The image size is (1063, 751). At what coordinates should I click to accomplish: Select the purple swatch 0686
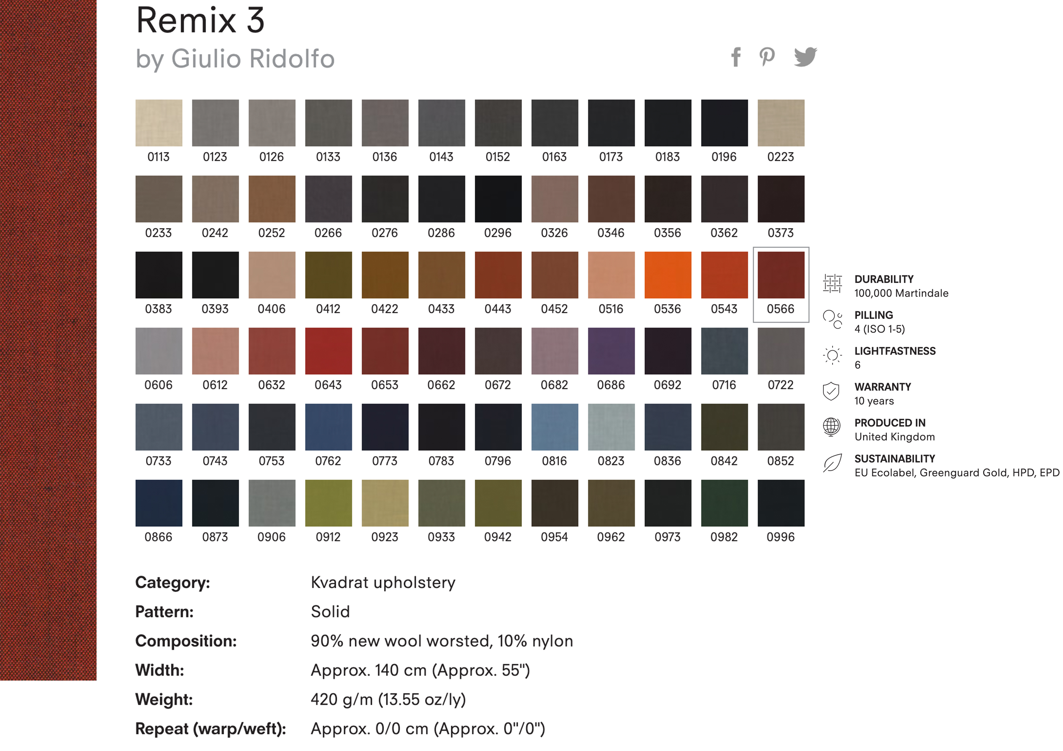pyautogui.click(x=611, y=351)
